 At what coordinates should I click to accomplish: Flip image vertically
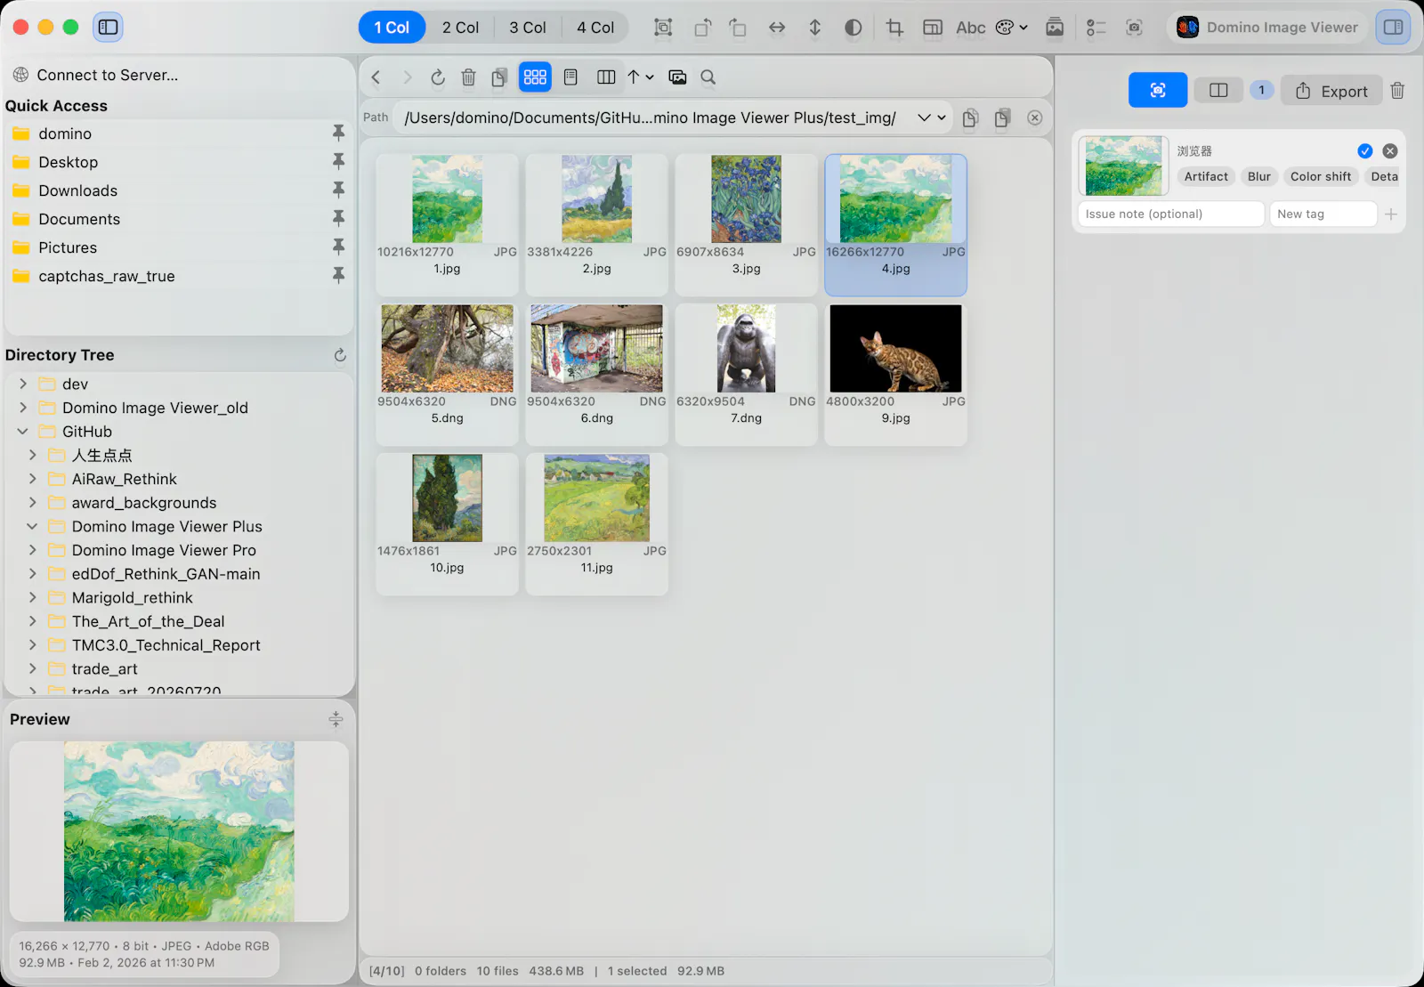coord(814,28)
